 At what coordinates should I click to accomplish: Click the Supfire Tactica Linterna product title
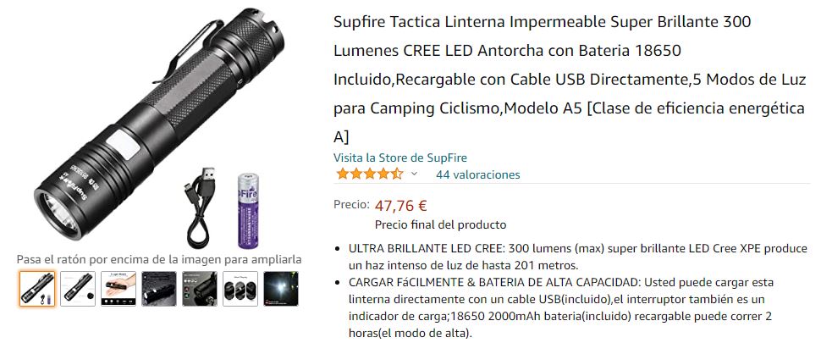pos(569,80)
